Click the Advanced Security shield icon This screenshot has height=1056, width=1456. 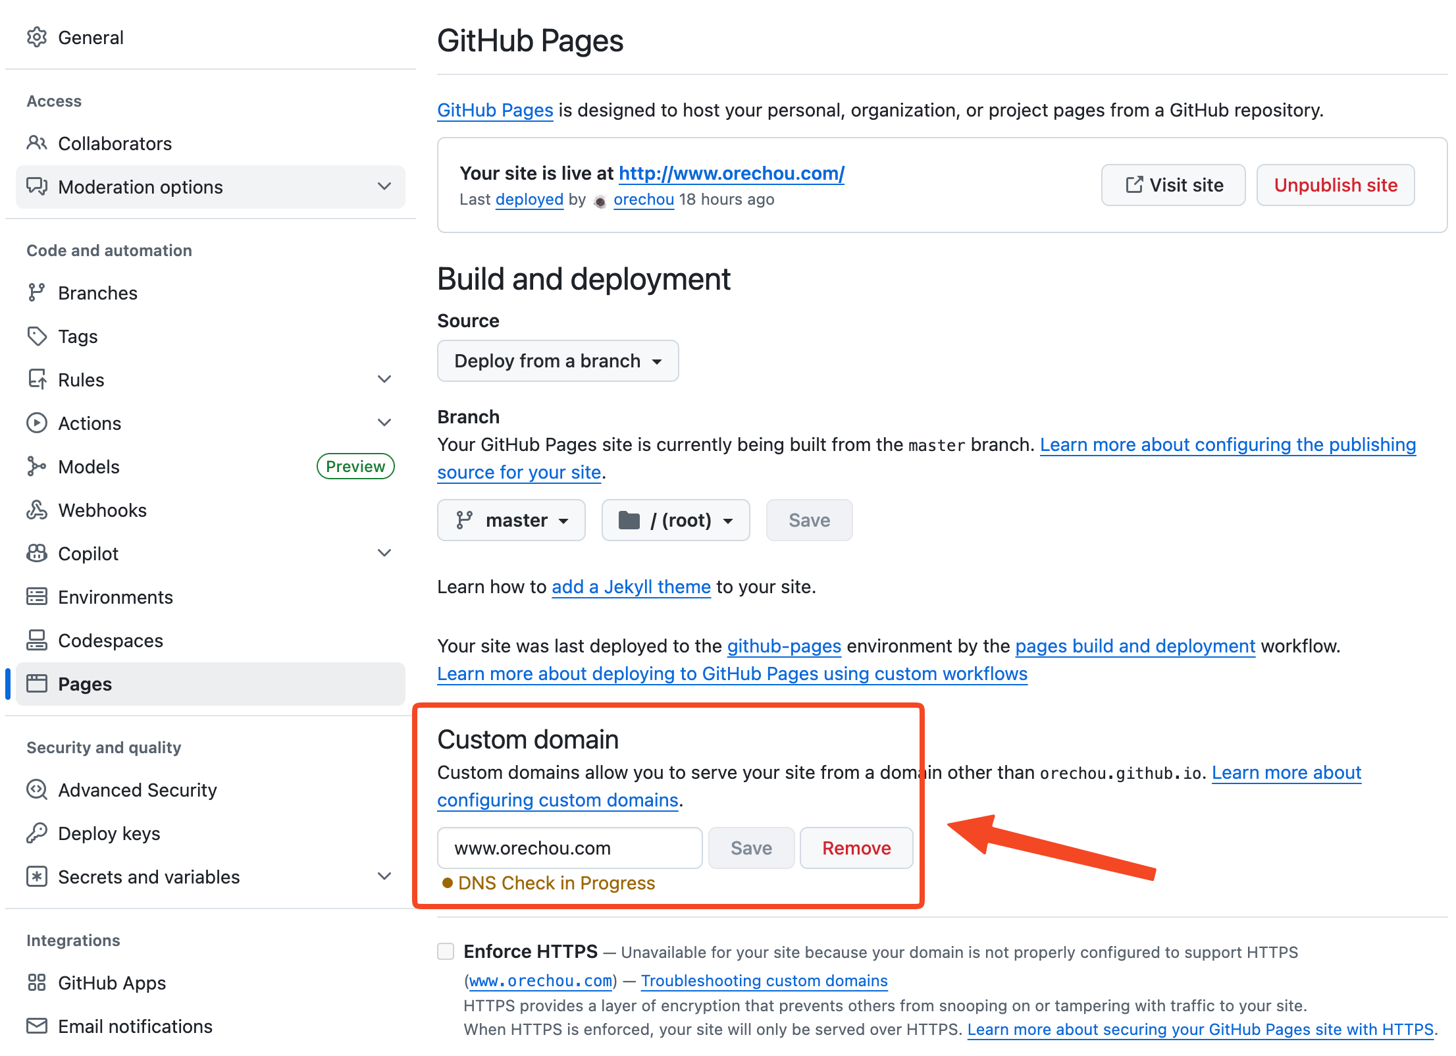pyautogui.click(x=37, y=789)
